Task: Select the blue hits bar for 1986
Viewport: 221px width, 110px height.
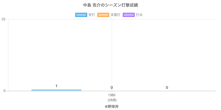Action: (x=56, y=90)
